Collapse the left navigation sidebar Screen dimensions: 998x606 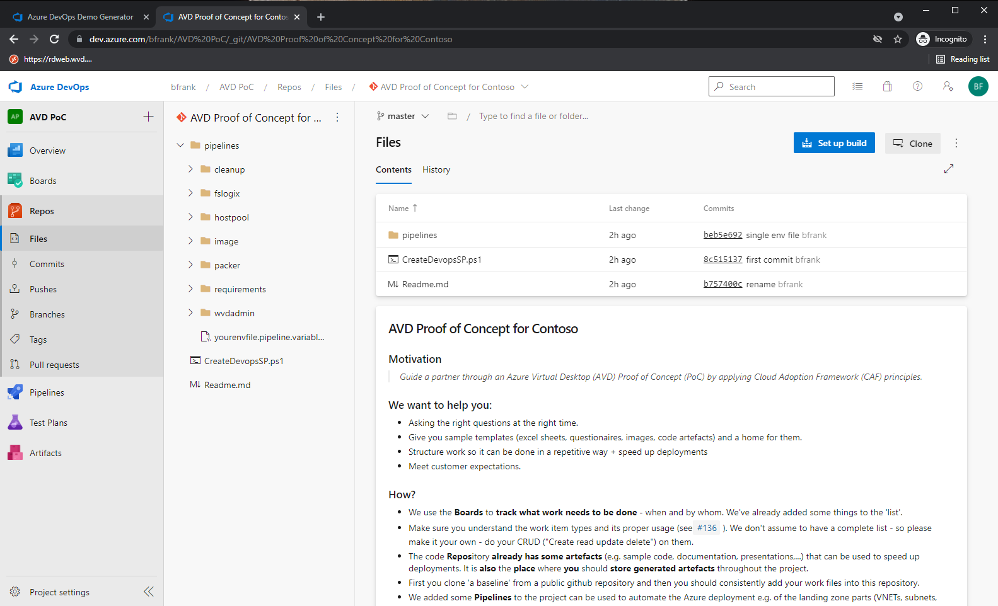click(148, 592)
